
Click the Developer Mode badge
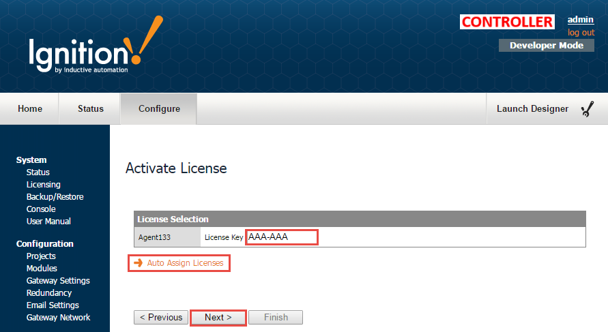pos(547,45)
